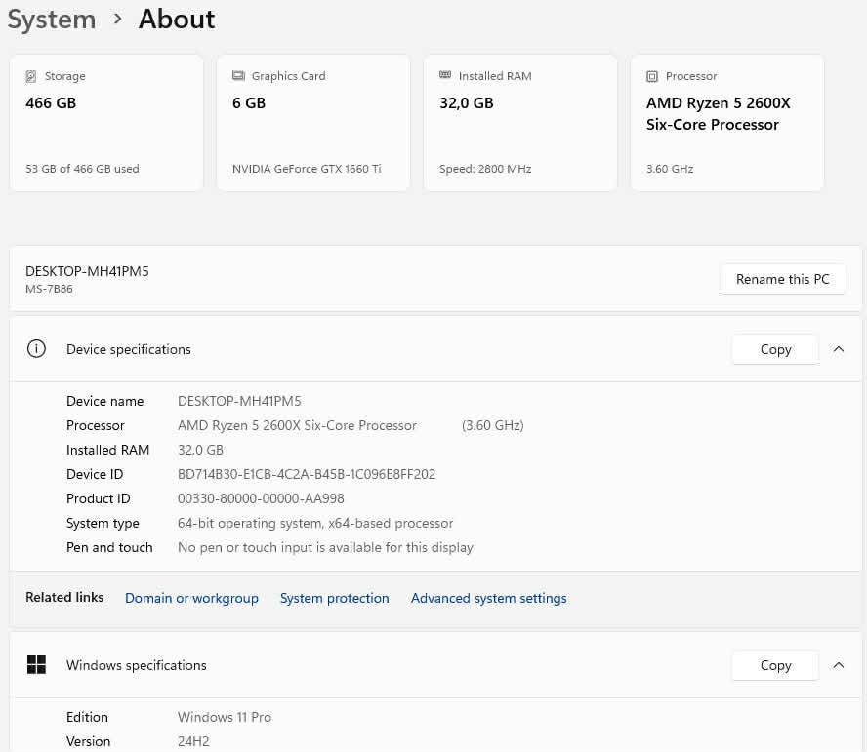This screenshot has width=867, height=752.
Task: Click the Processor chip icon
Action: tap(652, 76)
